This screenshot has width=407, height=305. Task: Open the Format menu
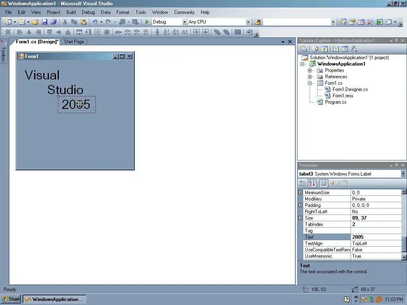pyautogui.click(x=123, y=12)
